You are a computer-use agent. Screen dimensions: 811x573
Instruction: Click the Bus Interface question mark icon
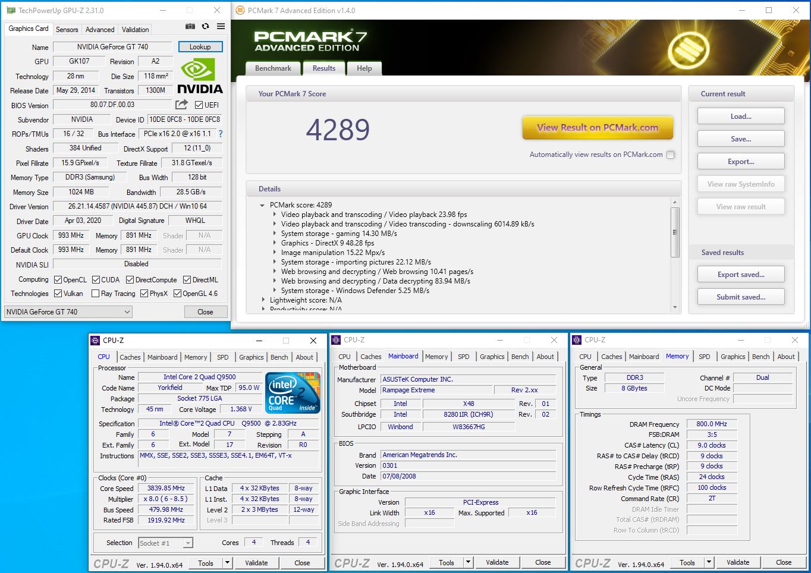pos(221,134)
